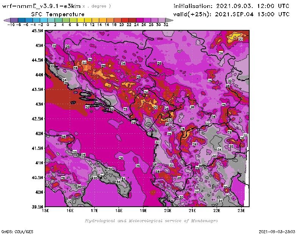Image resolution: width=303 pixels, height=234 pixels.
Task: Click the '0' legend value
Action: pyautogui.click(x=48, y=25)
